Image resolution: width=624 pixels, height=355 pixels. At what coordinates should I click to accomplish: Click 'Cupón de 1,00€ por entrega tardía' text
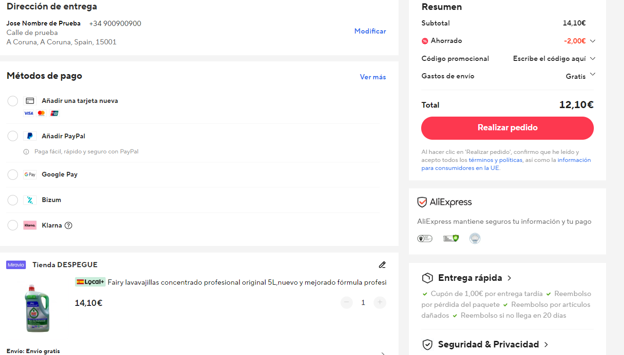pyautogui.click(x=486, y=294)
